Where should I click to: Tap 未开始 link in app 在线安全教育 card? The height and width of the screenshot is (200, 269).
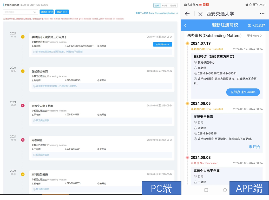254,147
